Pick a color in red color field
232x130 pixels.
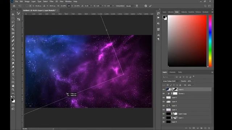[x=187, y=41]
